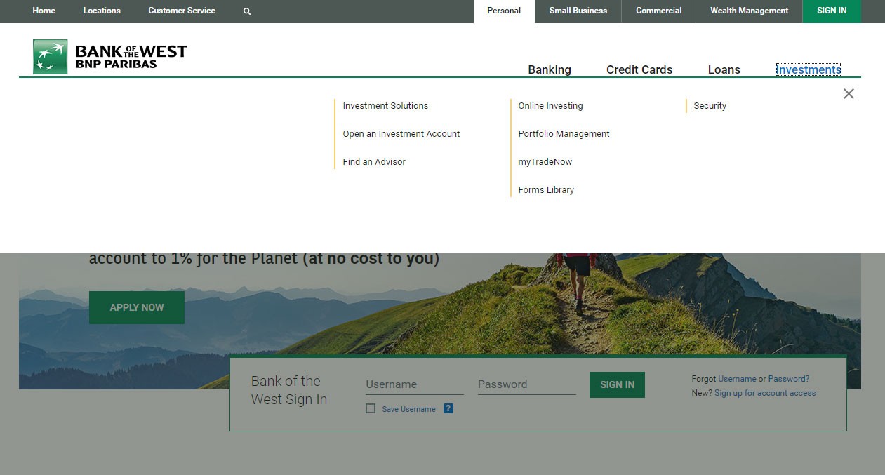Click the Forgot Password link

pos(789,379)
